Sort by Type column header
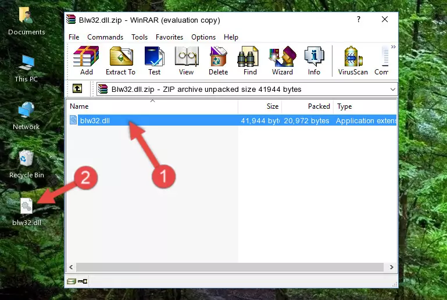This screenshot has height=300, width=447. tap(365, 106)
